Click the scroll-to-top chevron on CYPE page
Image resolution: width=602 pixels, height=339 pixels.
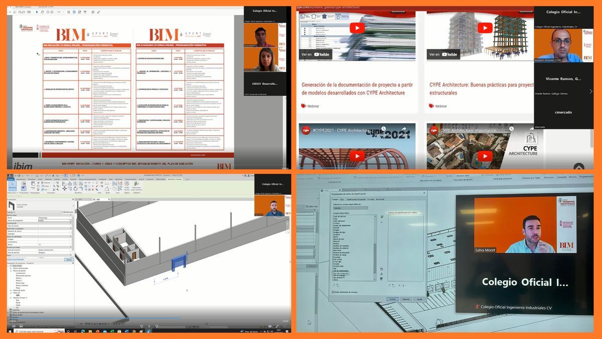tap(579, 167)
